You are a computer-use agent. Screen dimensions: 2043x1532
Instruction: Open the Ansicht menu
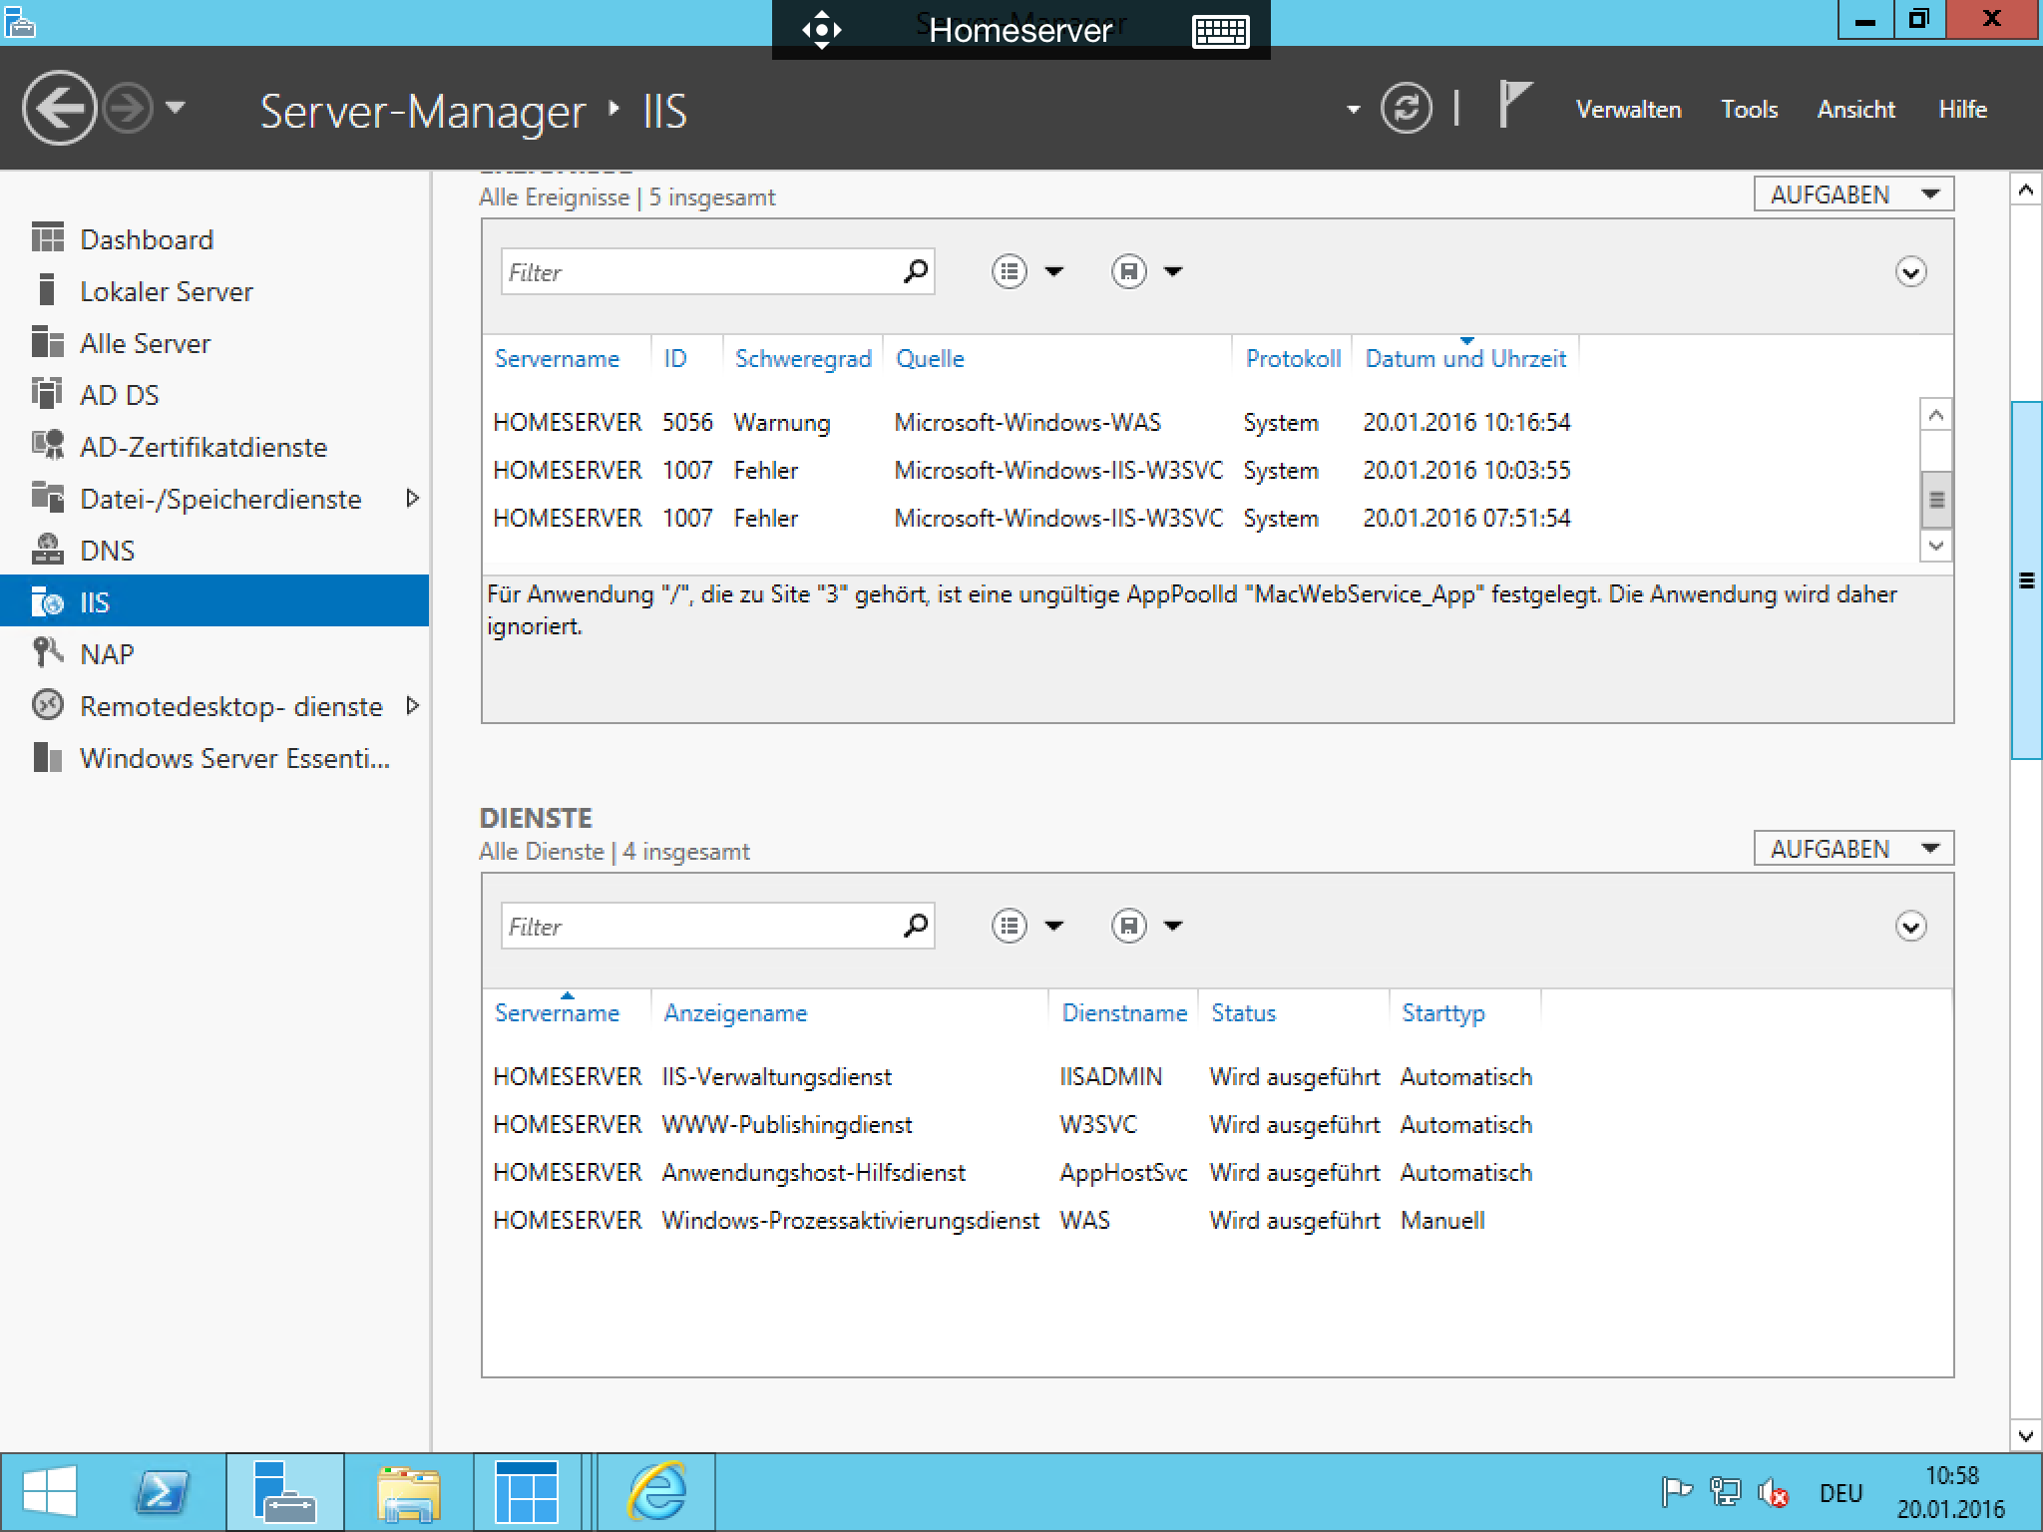click(x=1855, y=109)
